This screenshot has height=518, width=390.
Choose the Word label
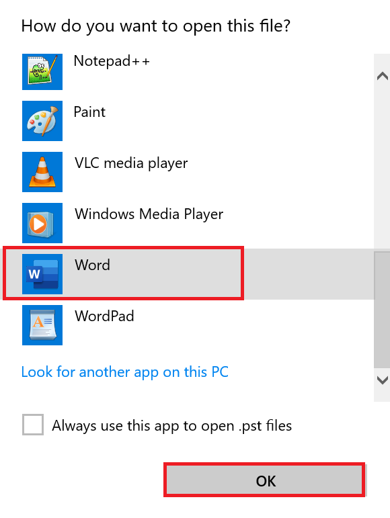tap(93, 265)
